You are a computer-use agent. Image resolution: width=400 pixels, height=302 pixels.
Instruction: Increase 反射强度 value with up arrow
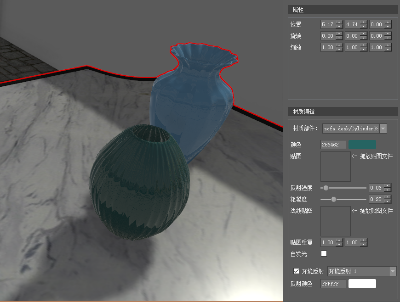[388, 185]
